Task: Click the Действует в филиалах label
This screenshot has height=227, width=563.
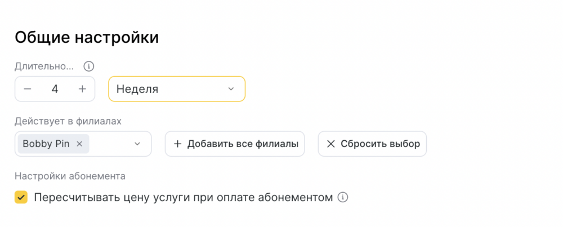Action: (68, 121)
